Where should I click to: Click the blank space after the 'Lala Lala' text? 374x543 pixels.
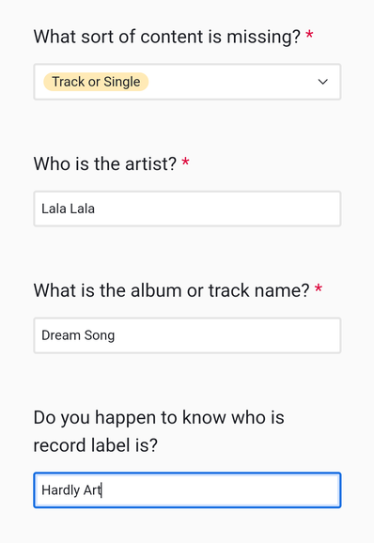point(217,209)
